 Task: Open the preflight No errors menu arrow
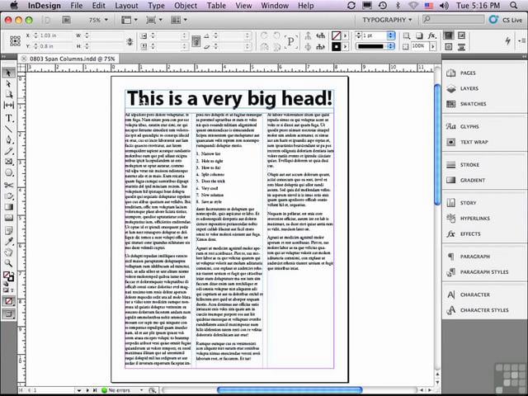pos(141,390)
